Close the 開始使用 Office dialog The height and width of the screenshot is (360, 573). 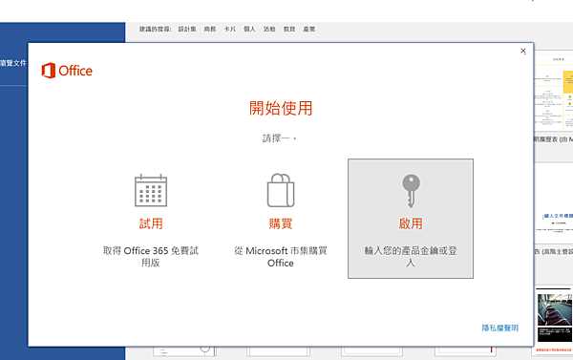523,51
